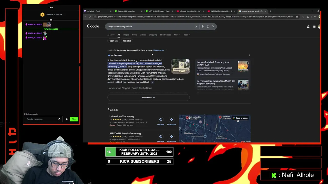The image size is (328, 184).
Task: Open STEKOM University Semarang listing
Action: click(125, 133)
